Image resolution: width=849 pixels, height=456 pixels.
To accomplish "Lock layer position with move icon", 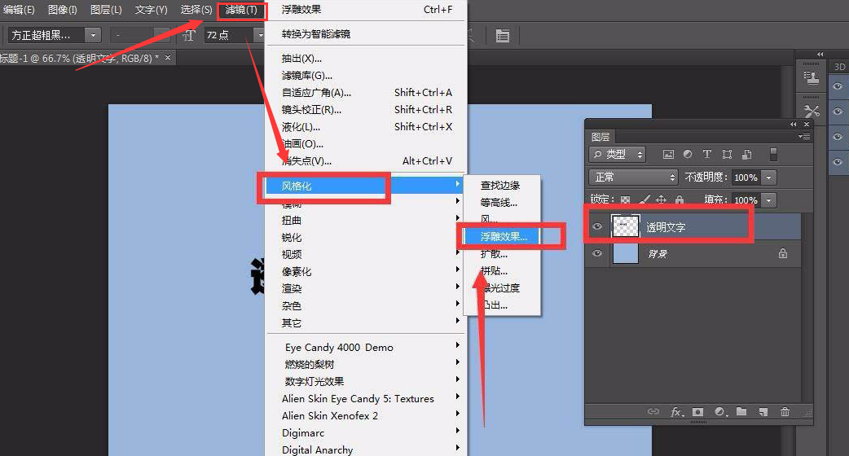I will (661, 199).
